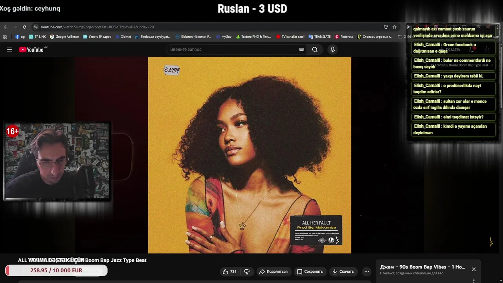503x283 pixels.
Task: Click the Скачать download button
Action: [x=343, y=272]
